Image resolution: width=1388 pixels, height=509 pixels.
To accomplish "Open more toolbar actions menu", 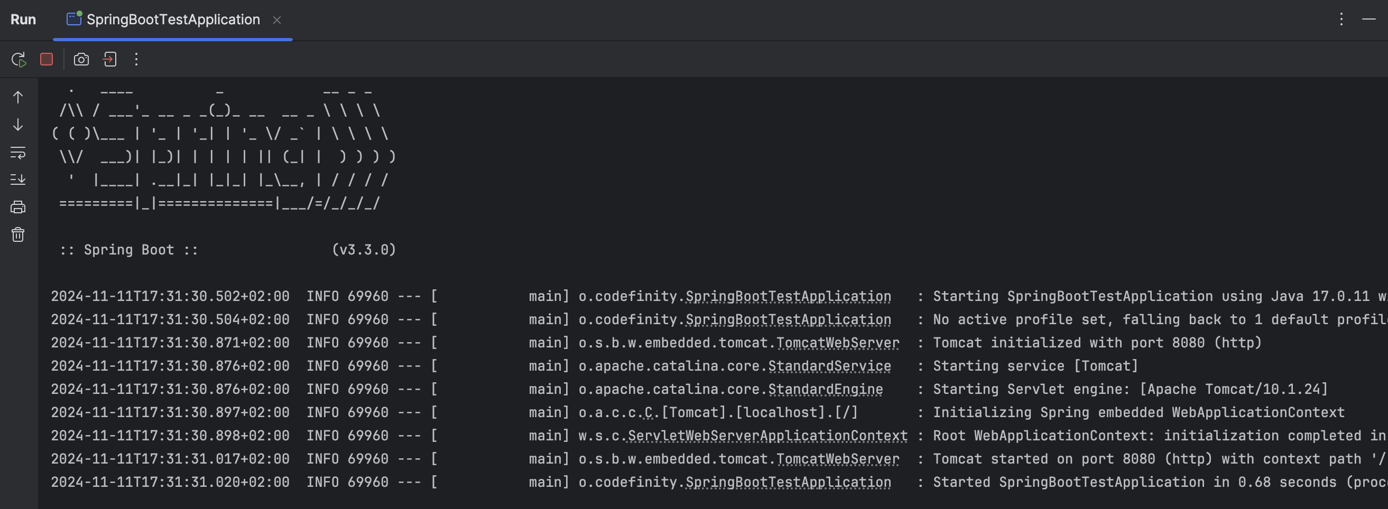I will click(136, 59).
